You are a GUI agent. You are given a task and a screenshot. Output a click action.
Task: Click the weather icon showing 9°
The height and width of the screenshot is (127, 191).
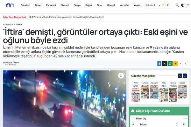click(x=164, y=5)
